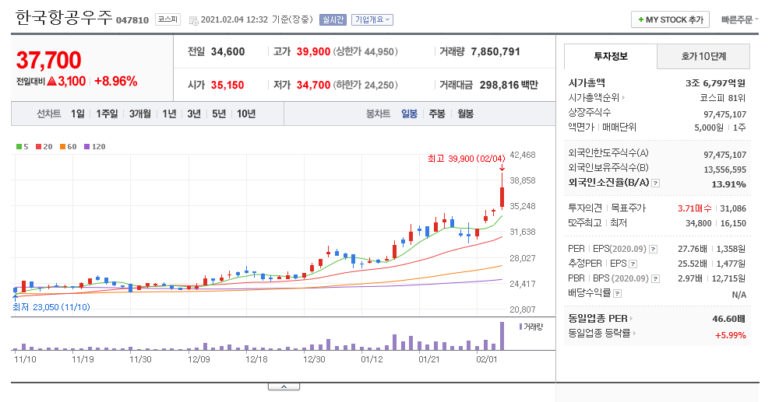Viewport: 772px width, 402px height.
Task: Click the 01/12 date axis label
Action: (x=372, y=359)
